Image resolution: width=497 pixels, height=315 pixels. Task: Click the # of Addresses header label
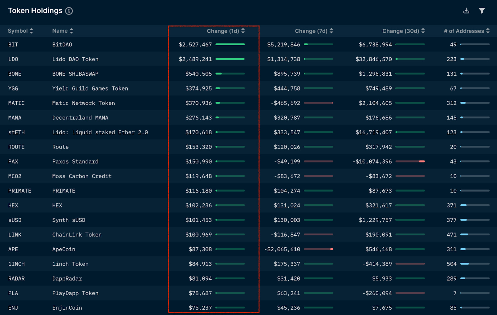(464, 31)
